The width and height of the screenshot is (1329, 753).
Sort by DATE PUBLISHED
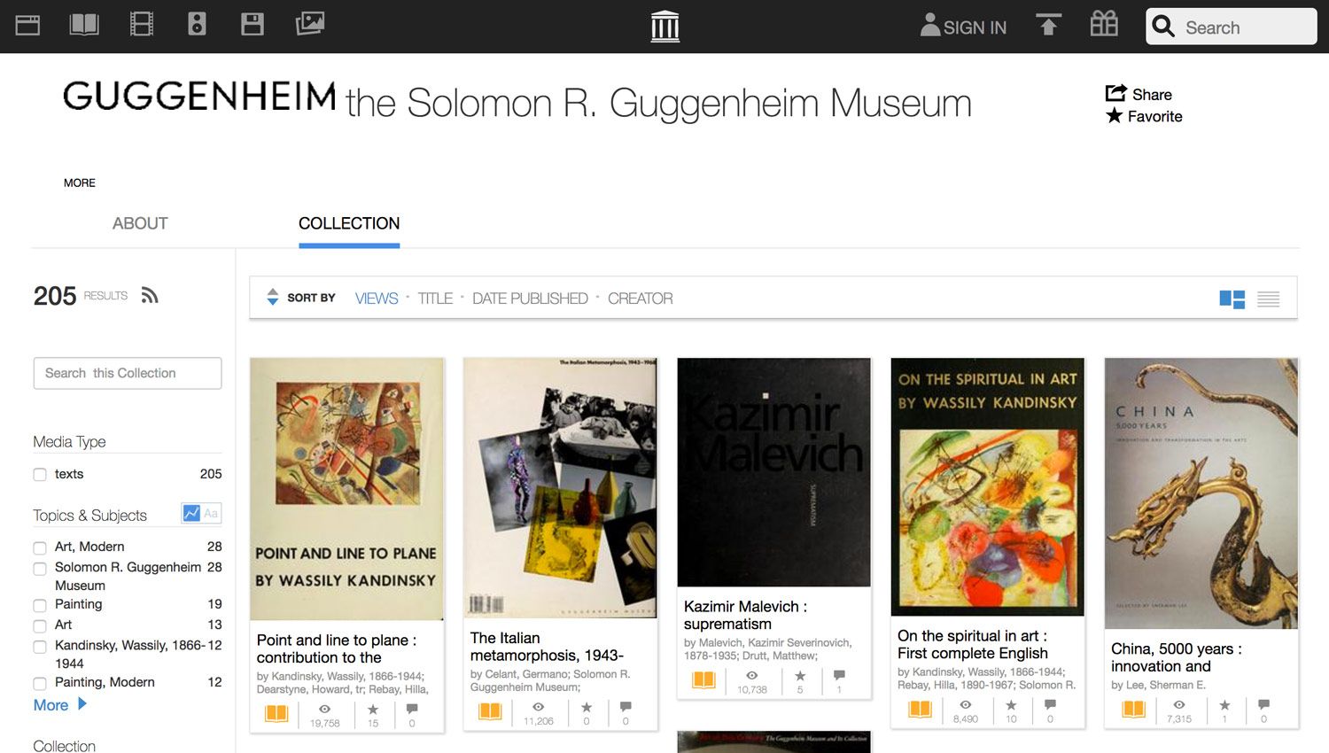pos(530,299)
